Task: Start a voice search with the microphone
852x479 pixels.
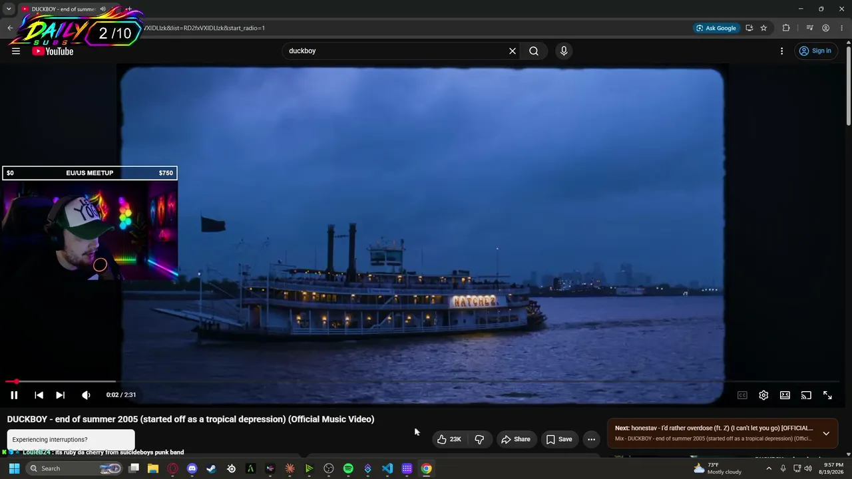Action: 564,51
